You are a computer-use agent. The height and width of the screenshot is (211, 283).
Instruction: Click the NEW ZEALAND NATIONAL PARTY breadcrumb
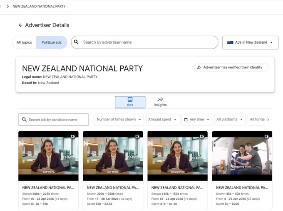(x=39, y=6)
